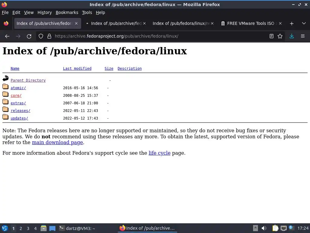Close the second Index of /pub/archive tab
310x233 pixels.
(x=144, y=23)
